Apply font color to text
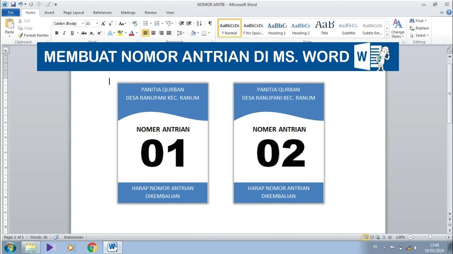This screenshot has height=254, width=453. [x=132, y=33]
